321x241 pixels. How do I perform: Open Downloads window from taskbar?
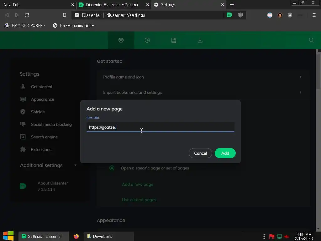click(109, 236)
